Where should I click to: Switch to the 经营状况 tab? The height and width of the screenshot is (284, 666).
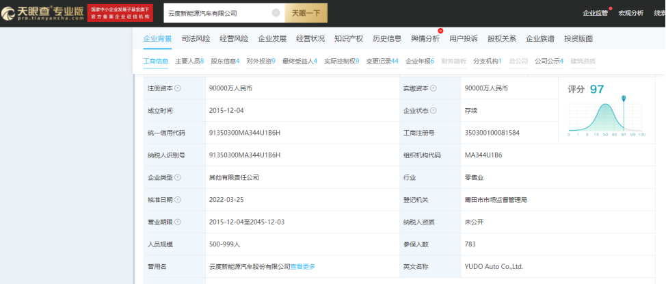310,39
